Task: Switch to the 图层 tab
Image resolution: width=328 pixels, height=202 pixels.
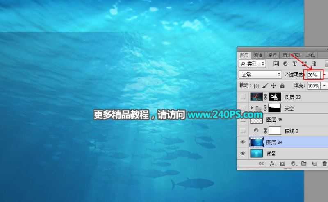Action: coord(244,55)
